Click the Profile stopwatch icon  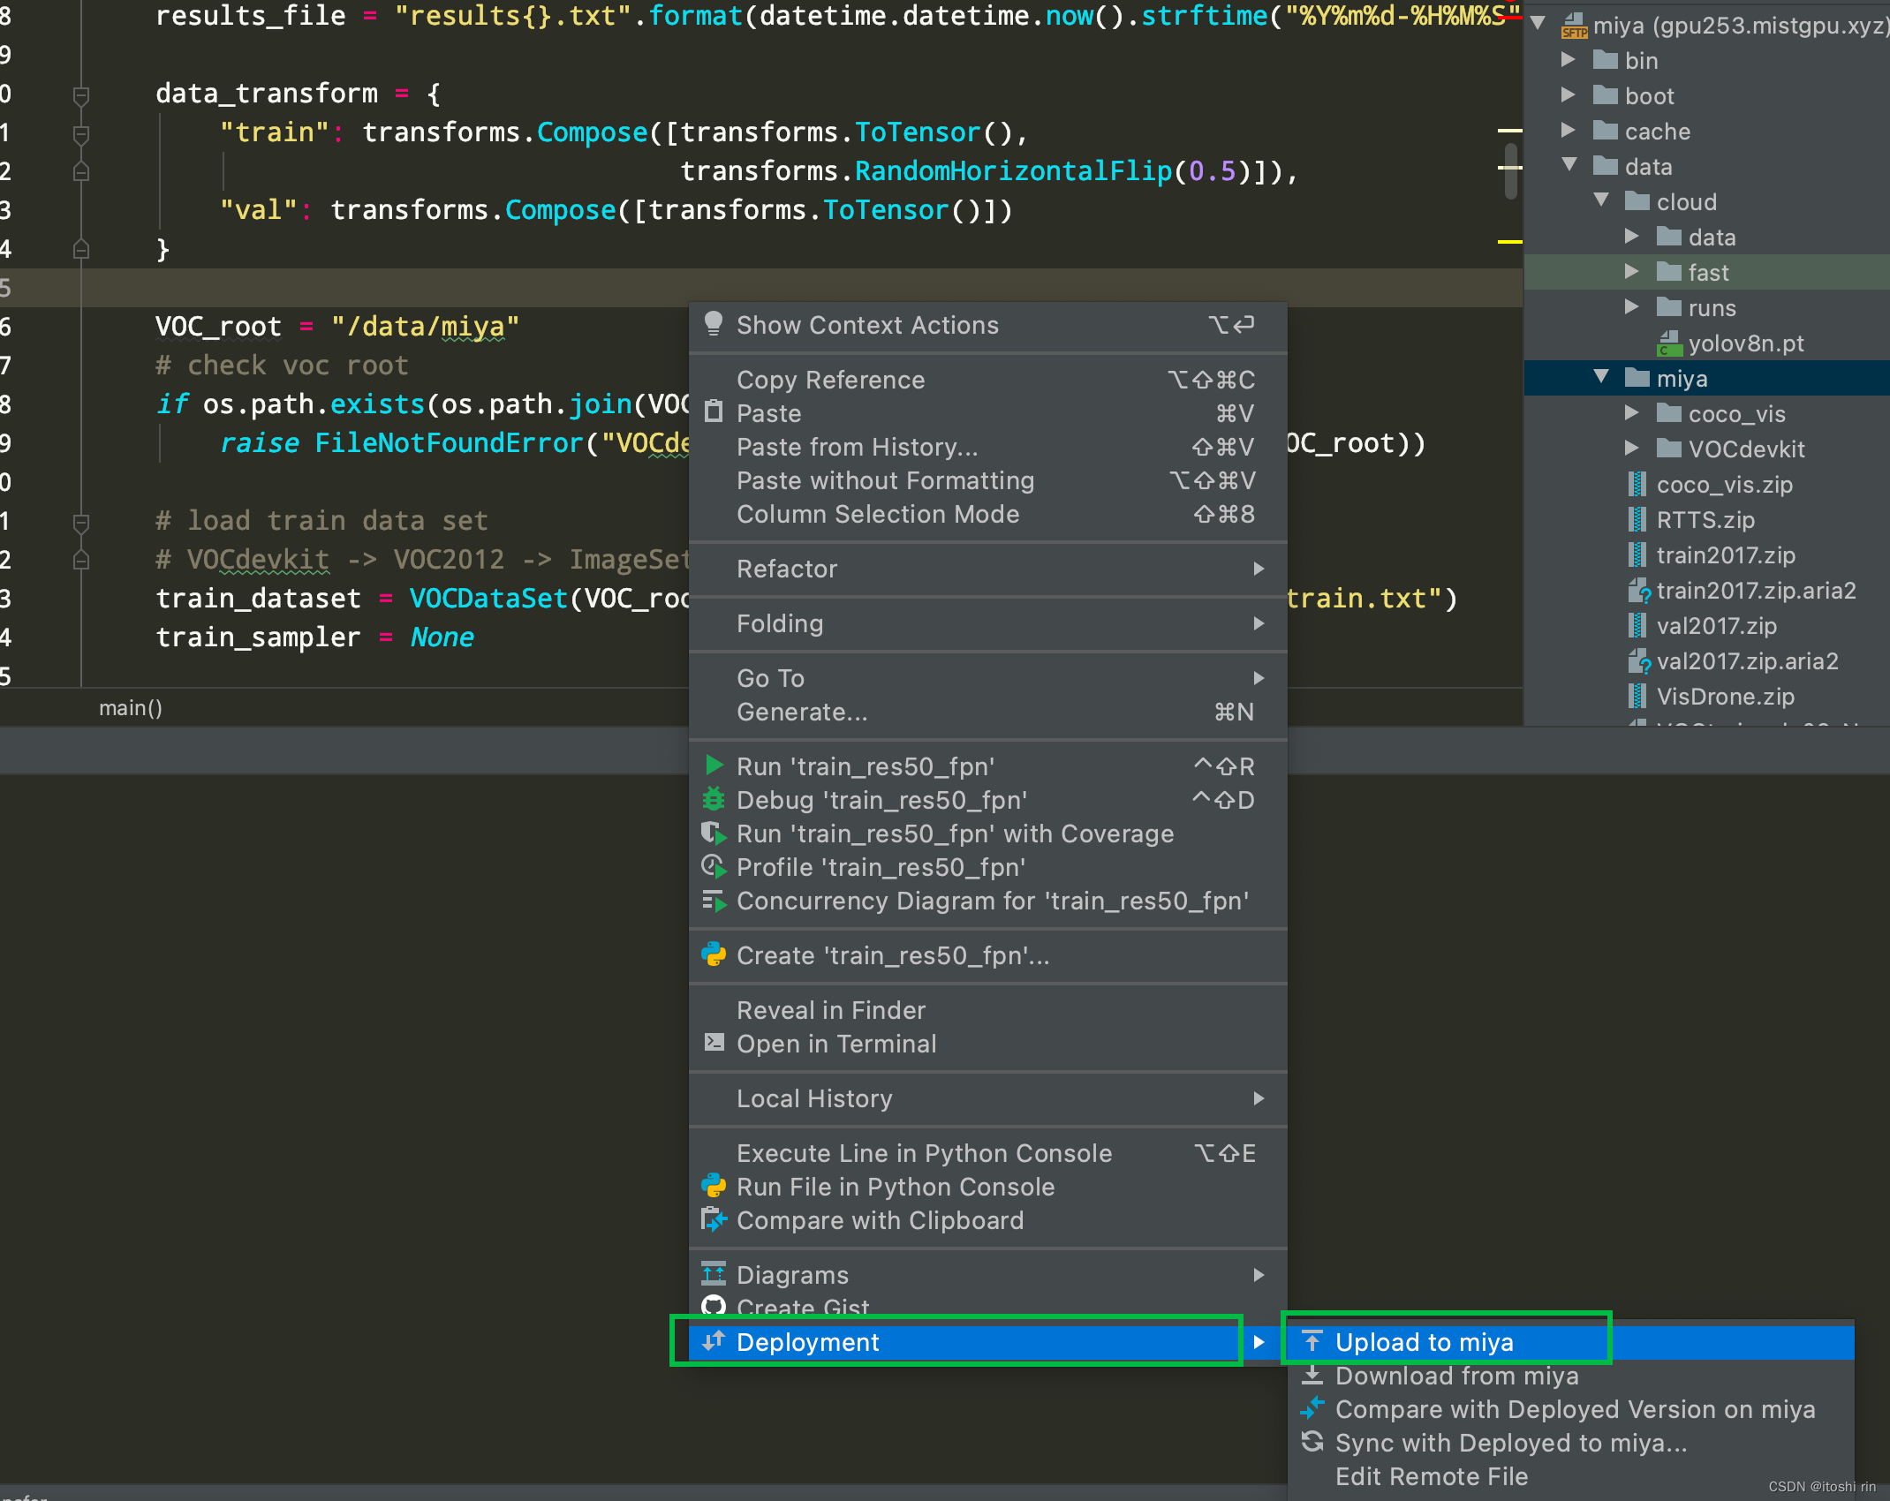pos(714,866)
